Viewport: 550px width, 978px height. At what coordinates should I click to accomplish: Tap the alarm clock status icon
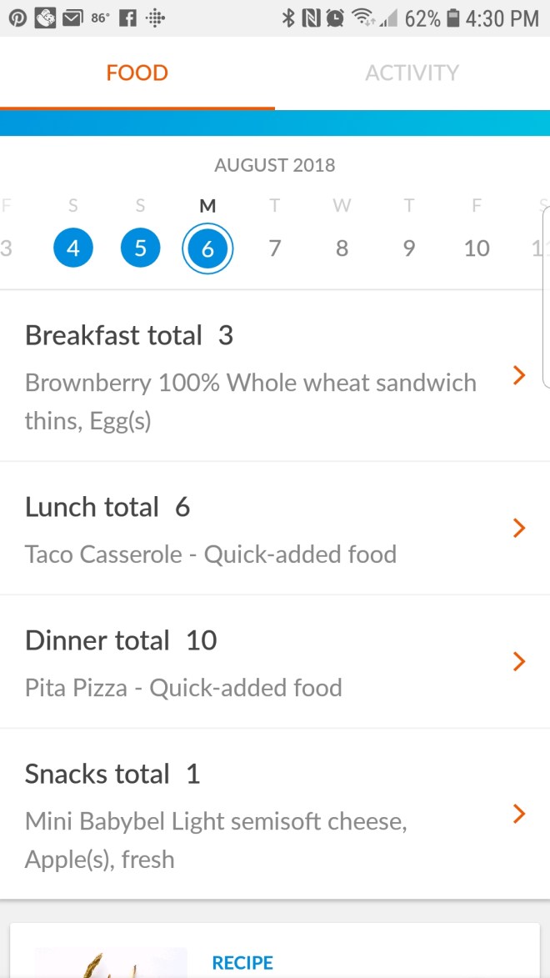point(335,18)
